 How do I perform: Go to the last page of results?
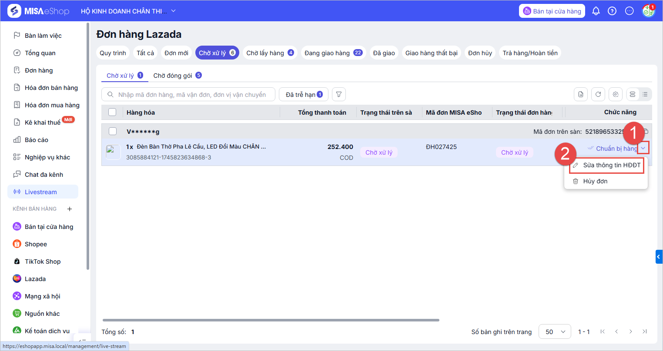coord(645,331)
